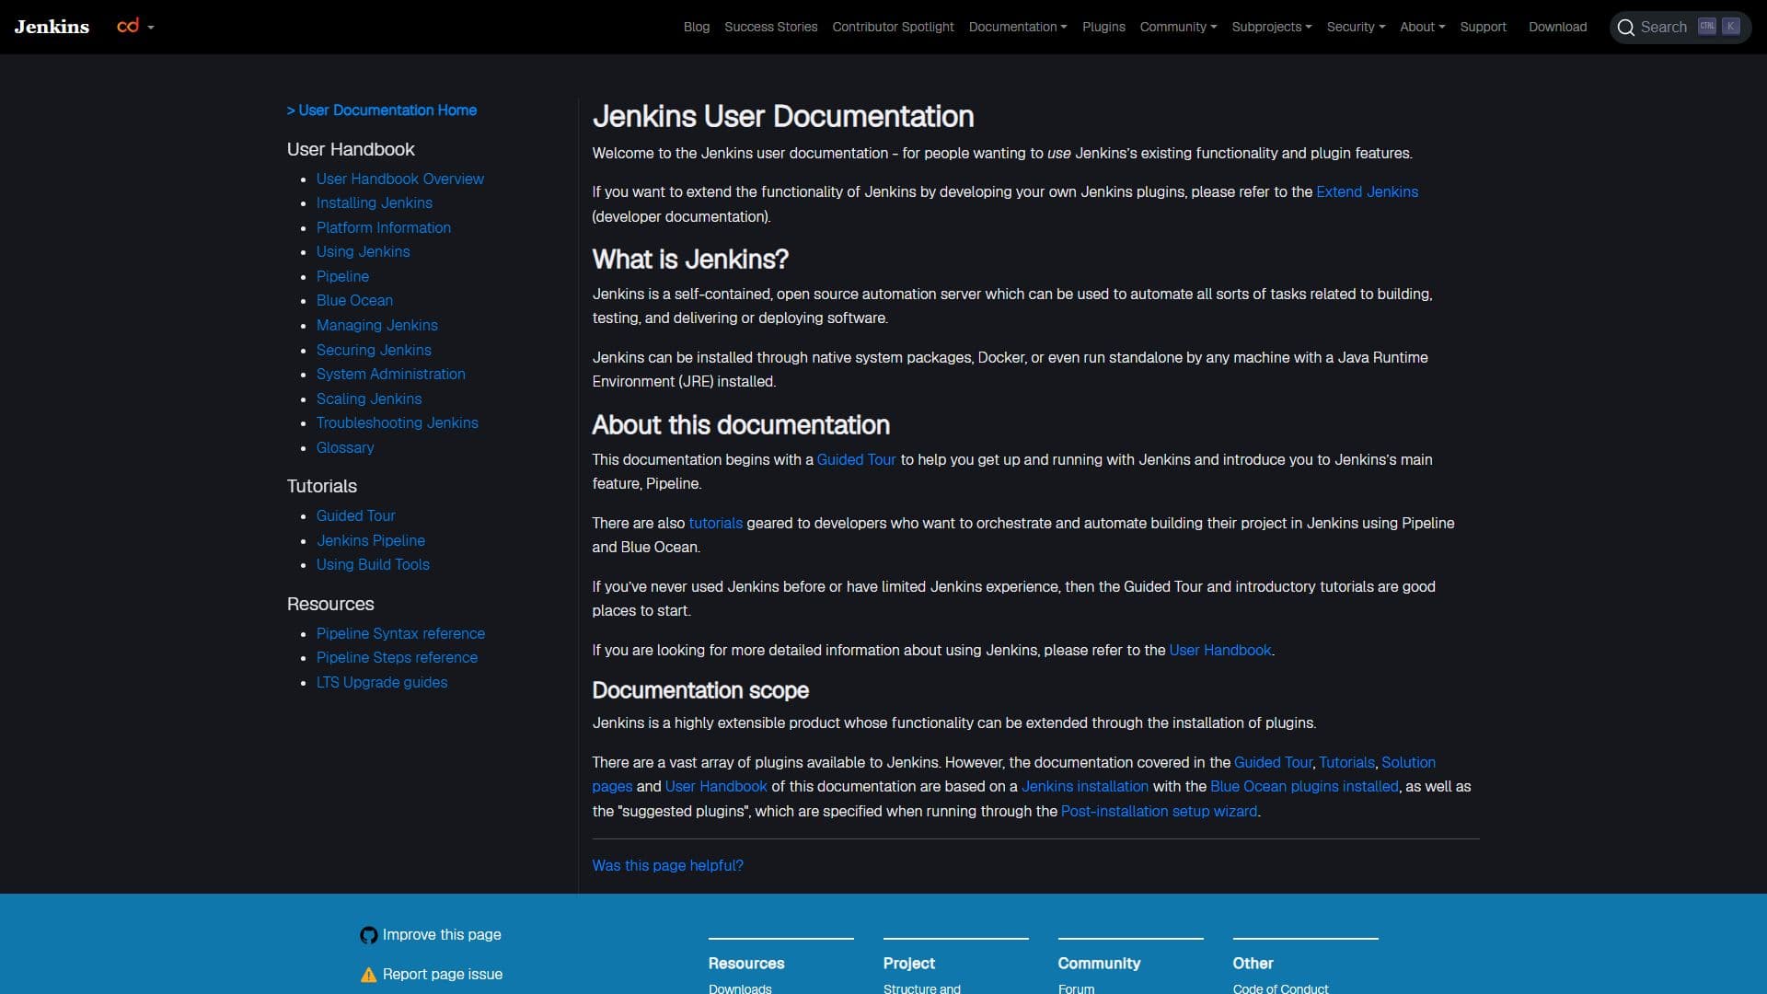1767x994 pixels.
Task: Click the Ctrl K shortcut badge
Action: tap(1719, 27)
